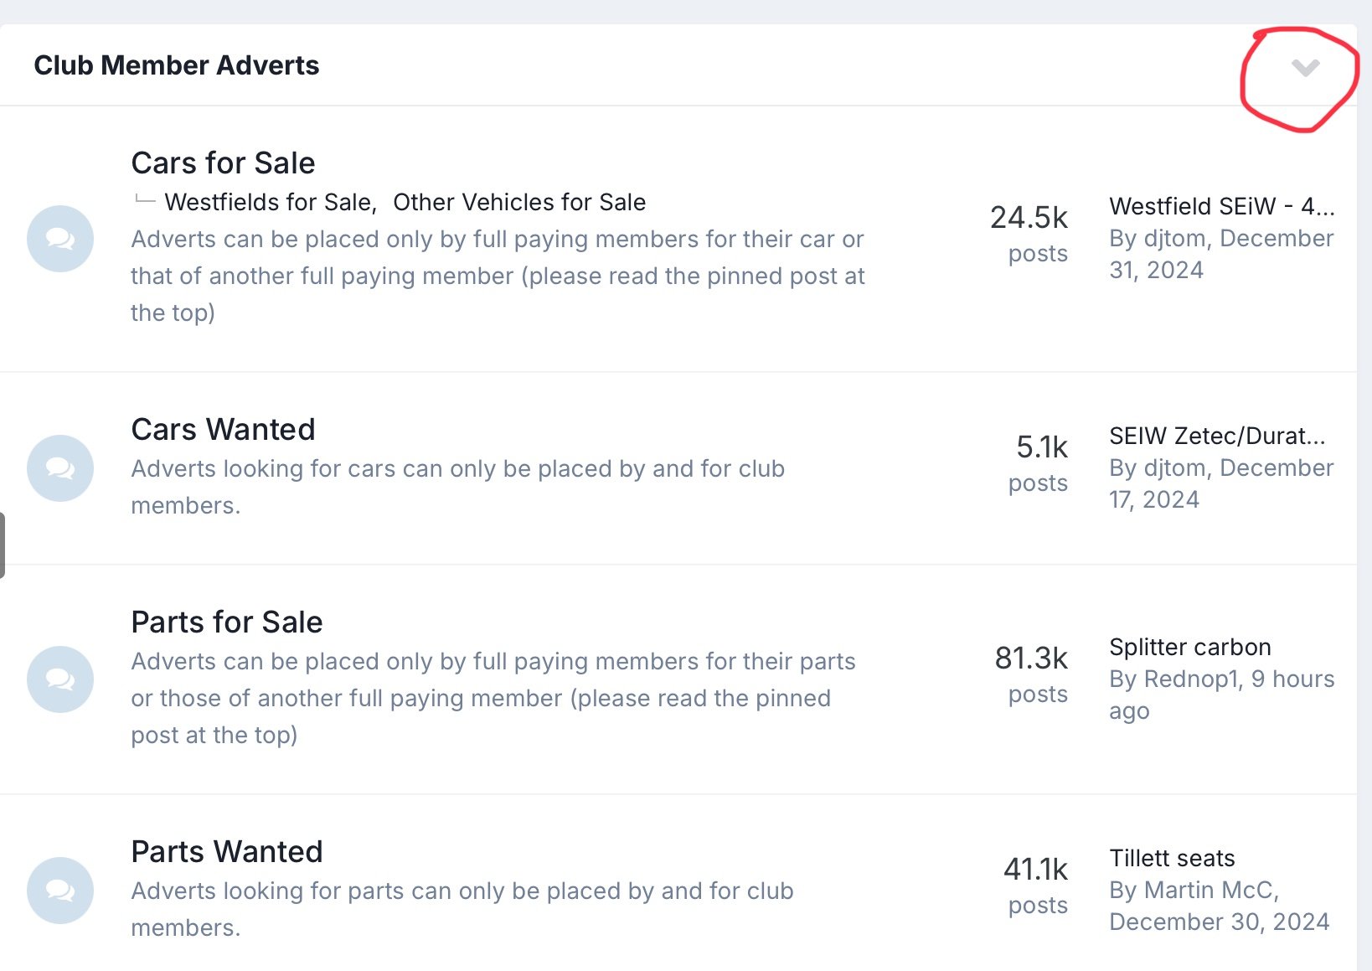Click the Cars for Sale forum icon
Viewport: 1372px width, 971px height.
coord(60,239)
